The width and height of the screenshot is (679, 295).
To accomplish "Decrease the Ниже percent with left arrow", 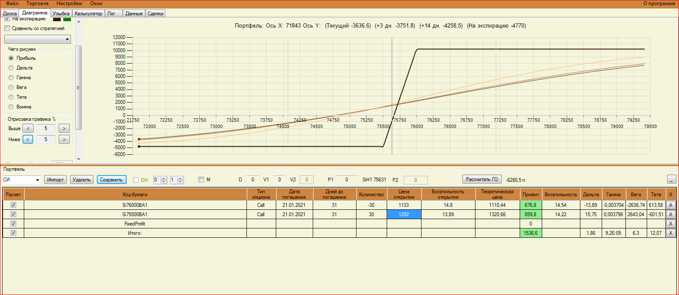I will [x=28, y=139].
